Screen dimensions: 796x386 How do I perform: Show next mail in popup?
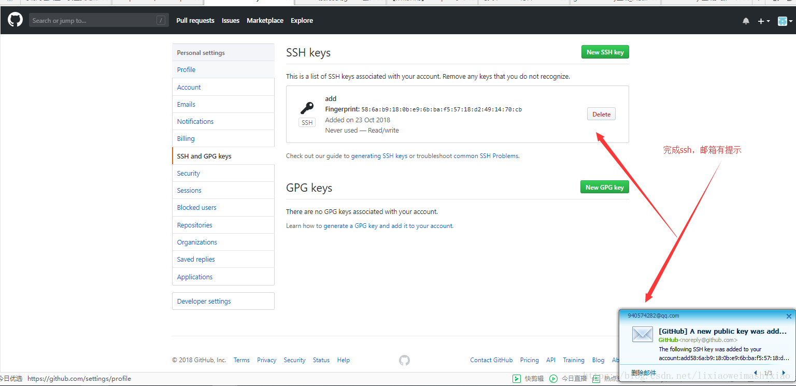784,373
